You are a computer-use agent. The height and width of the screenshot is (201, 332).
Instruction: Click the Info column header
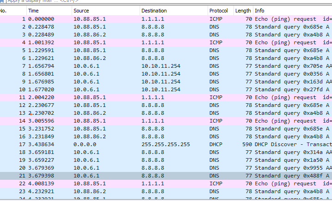[291, 10]
